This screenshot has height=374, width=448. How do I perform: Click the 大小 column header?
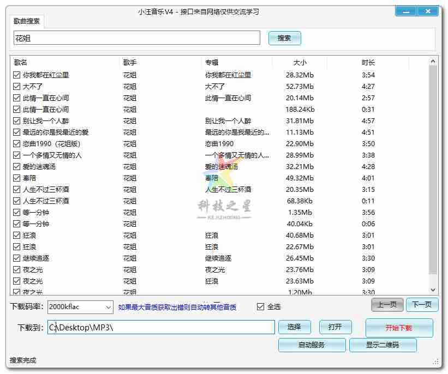pyautogui.click(x=300, y=63)
